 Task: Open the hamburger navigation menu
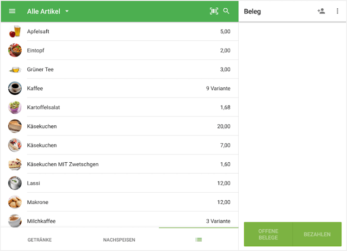[12, 11]
